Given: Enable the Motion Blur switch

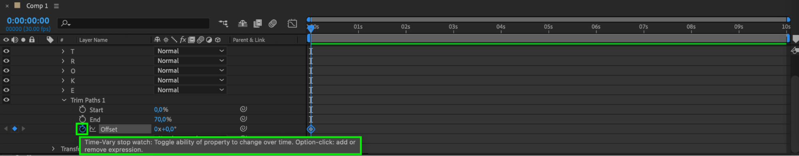Looking at the screenshot, I should pyautogui.click(x=273, y=23).
